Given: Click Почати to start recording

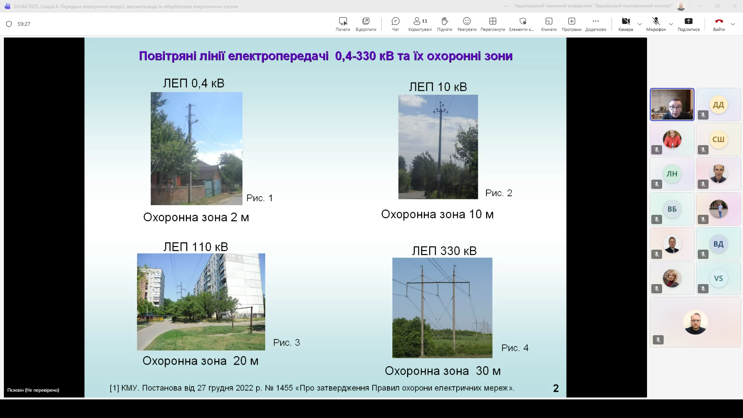Looking at the screenshot, I should coord(342,24).
